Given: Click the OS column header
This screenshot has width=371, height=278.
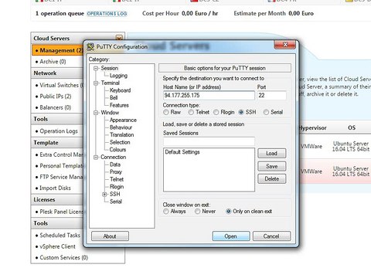Looking at the screenshot, I should coord(352,127).
